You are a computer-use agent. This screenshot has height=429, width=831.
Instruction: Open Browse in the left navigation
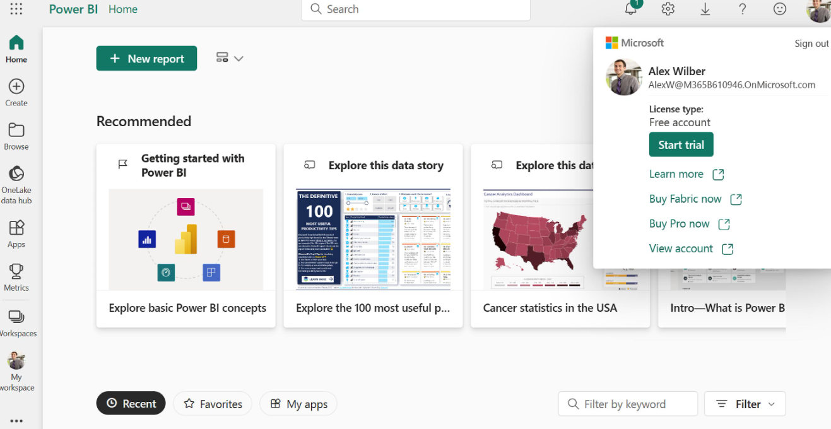pyautogui.click(x=16, y=136)
